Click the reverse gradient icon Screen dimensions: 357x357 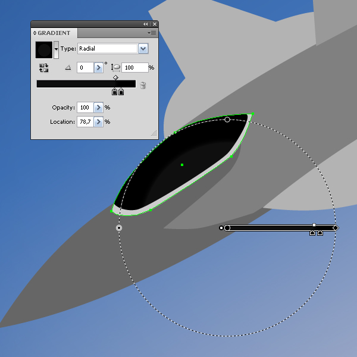(43, 68)
